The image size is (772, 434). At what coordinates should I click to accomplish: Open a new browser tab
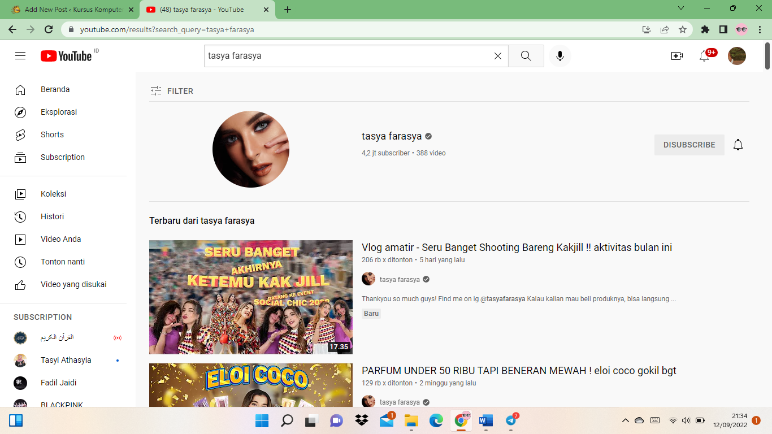point(288,10)
